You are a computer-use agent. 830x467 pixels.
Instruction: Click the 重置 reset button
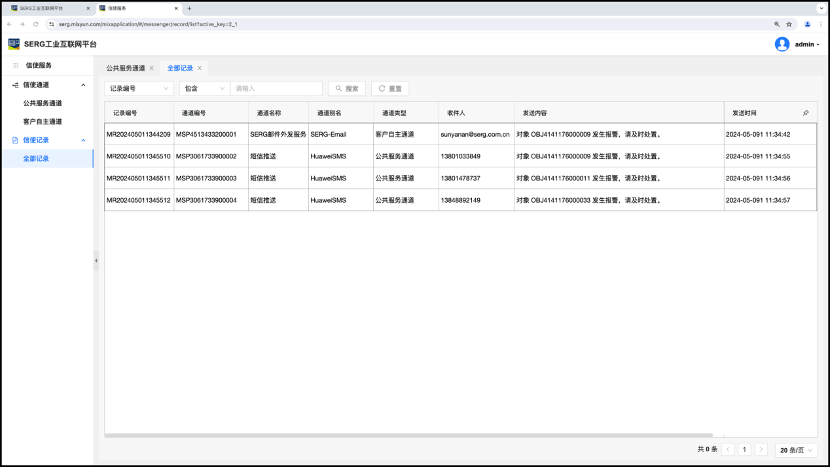click(x=390, y=88)
